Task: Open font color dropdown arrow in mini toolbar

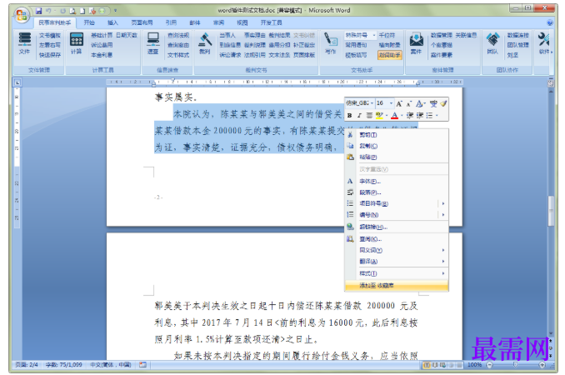Action: pos(402,115)
